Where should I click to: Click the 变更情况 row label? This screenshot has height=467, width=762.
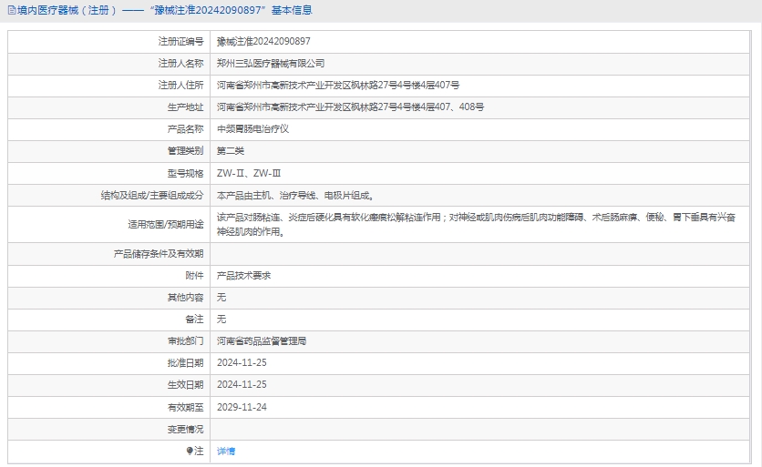pos(185,429)
